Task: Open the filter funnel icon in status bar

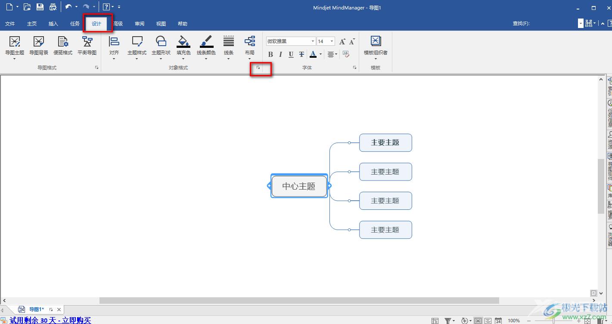Action: click(448, 321)
